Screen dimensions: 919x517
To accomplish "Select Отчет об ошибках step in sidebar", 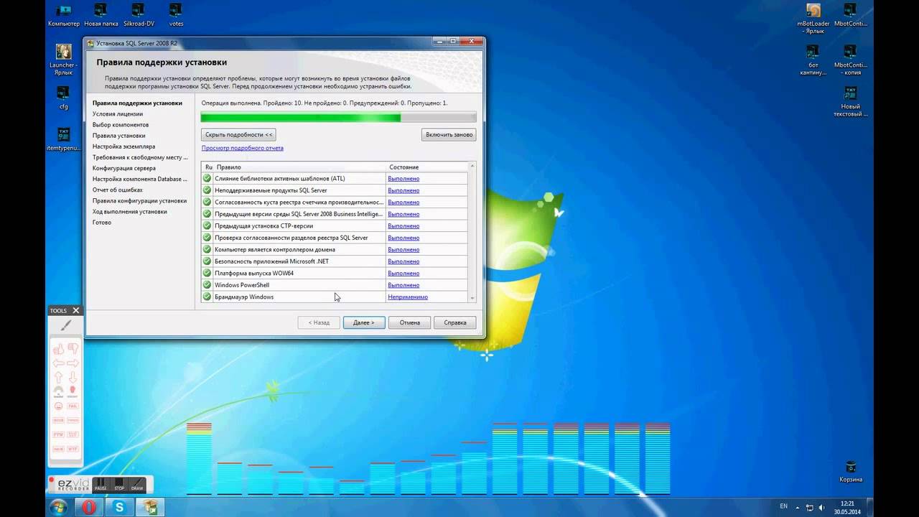I will (118, 190).
